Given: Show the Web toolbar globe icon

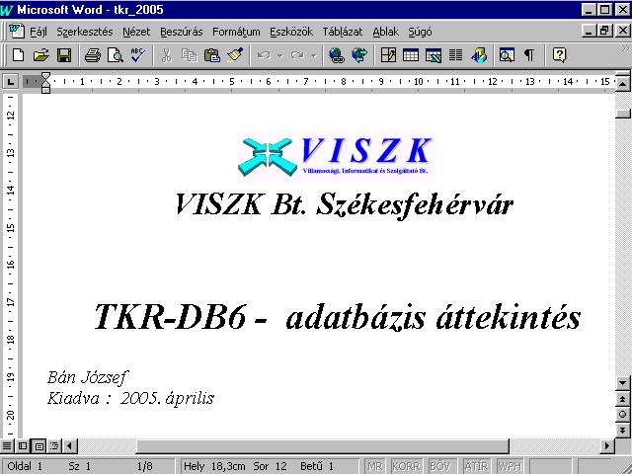Looking at the screenshot, I should pos(359,55).
